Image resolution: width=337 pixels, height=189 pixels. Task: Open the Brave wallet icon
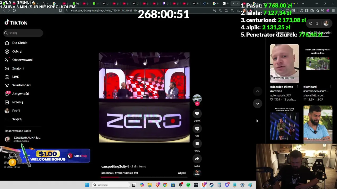tap(312, 10)
